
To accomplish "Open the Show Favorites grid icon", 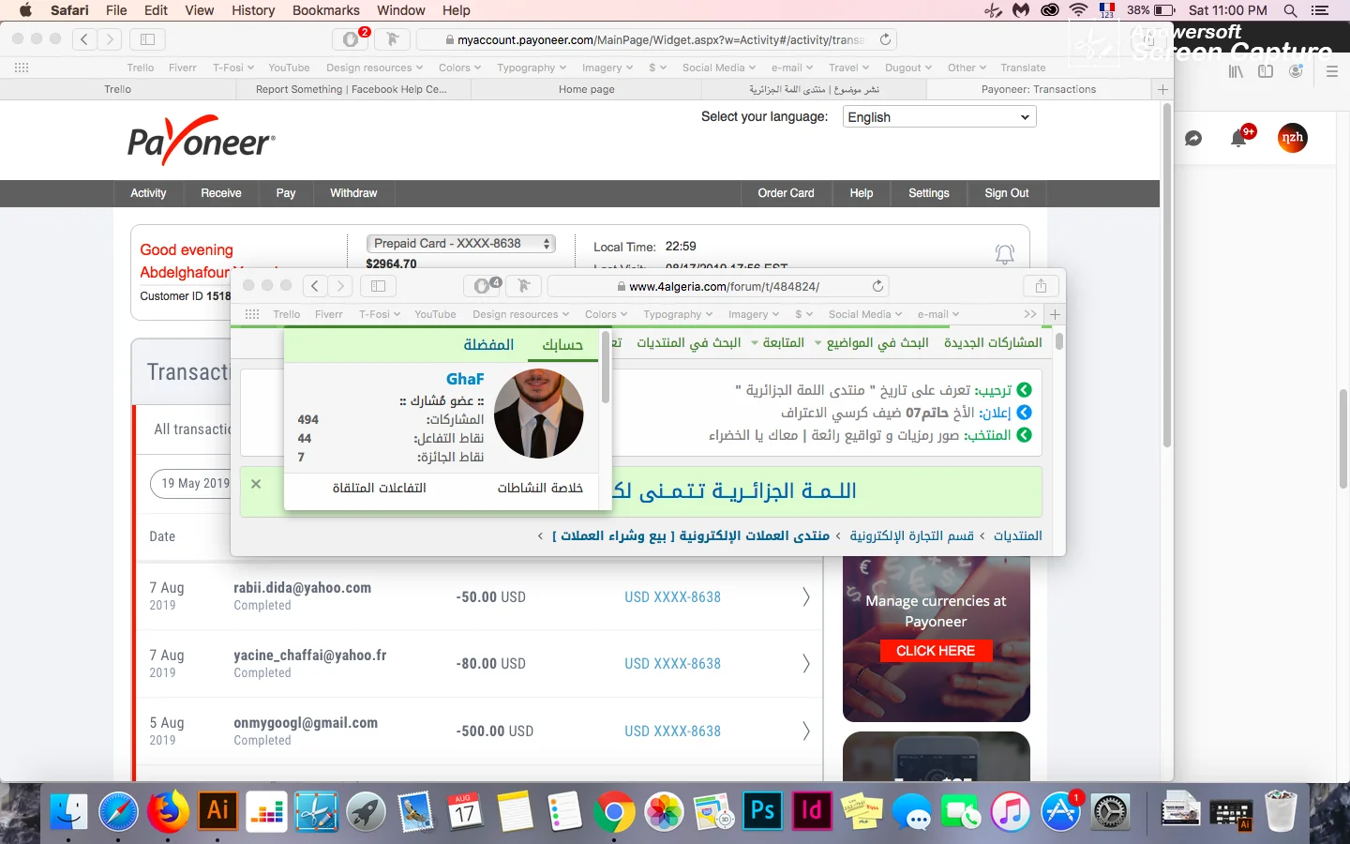I will click(22, 68).
